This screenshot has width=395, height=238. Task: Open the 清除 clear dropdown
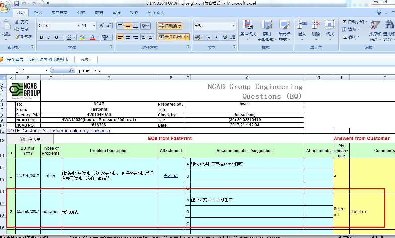[351, 37]
